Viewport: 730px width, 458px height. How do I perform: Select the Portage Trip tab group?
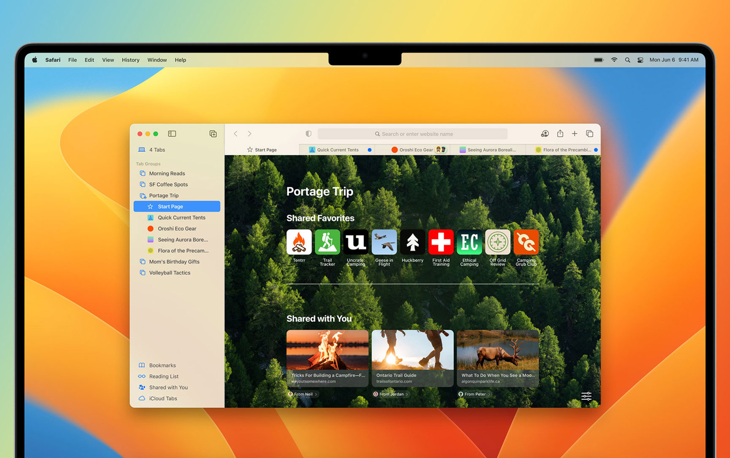[x=177, y=195]
